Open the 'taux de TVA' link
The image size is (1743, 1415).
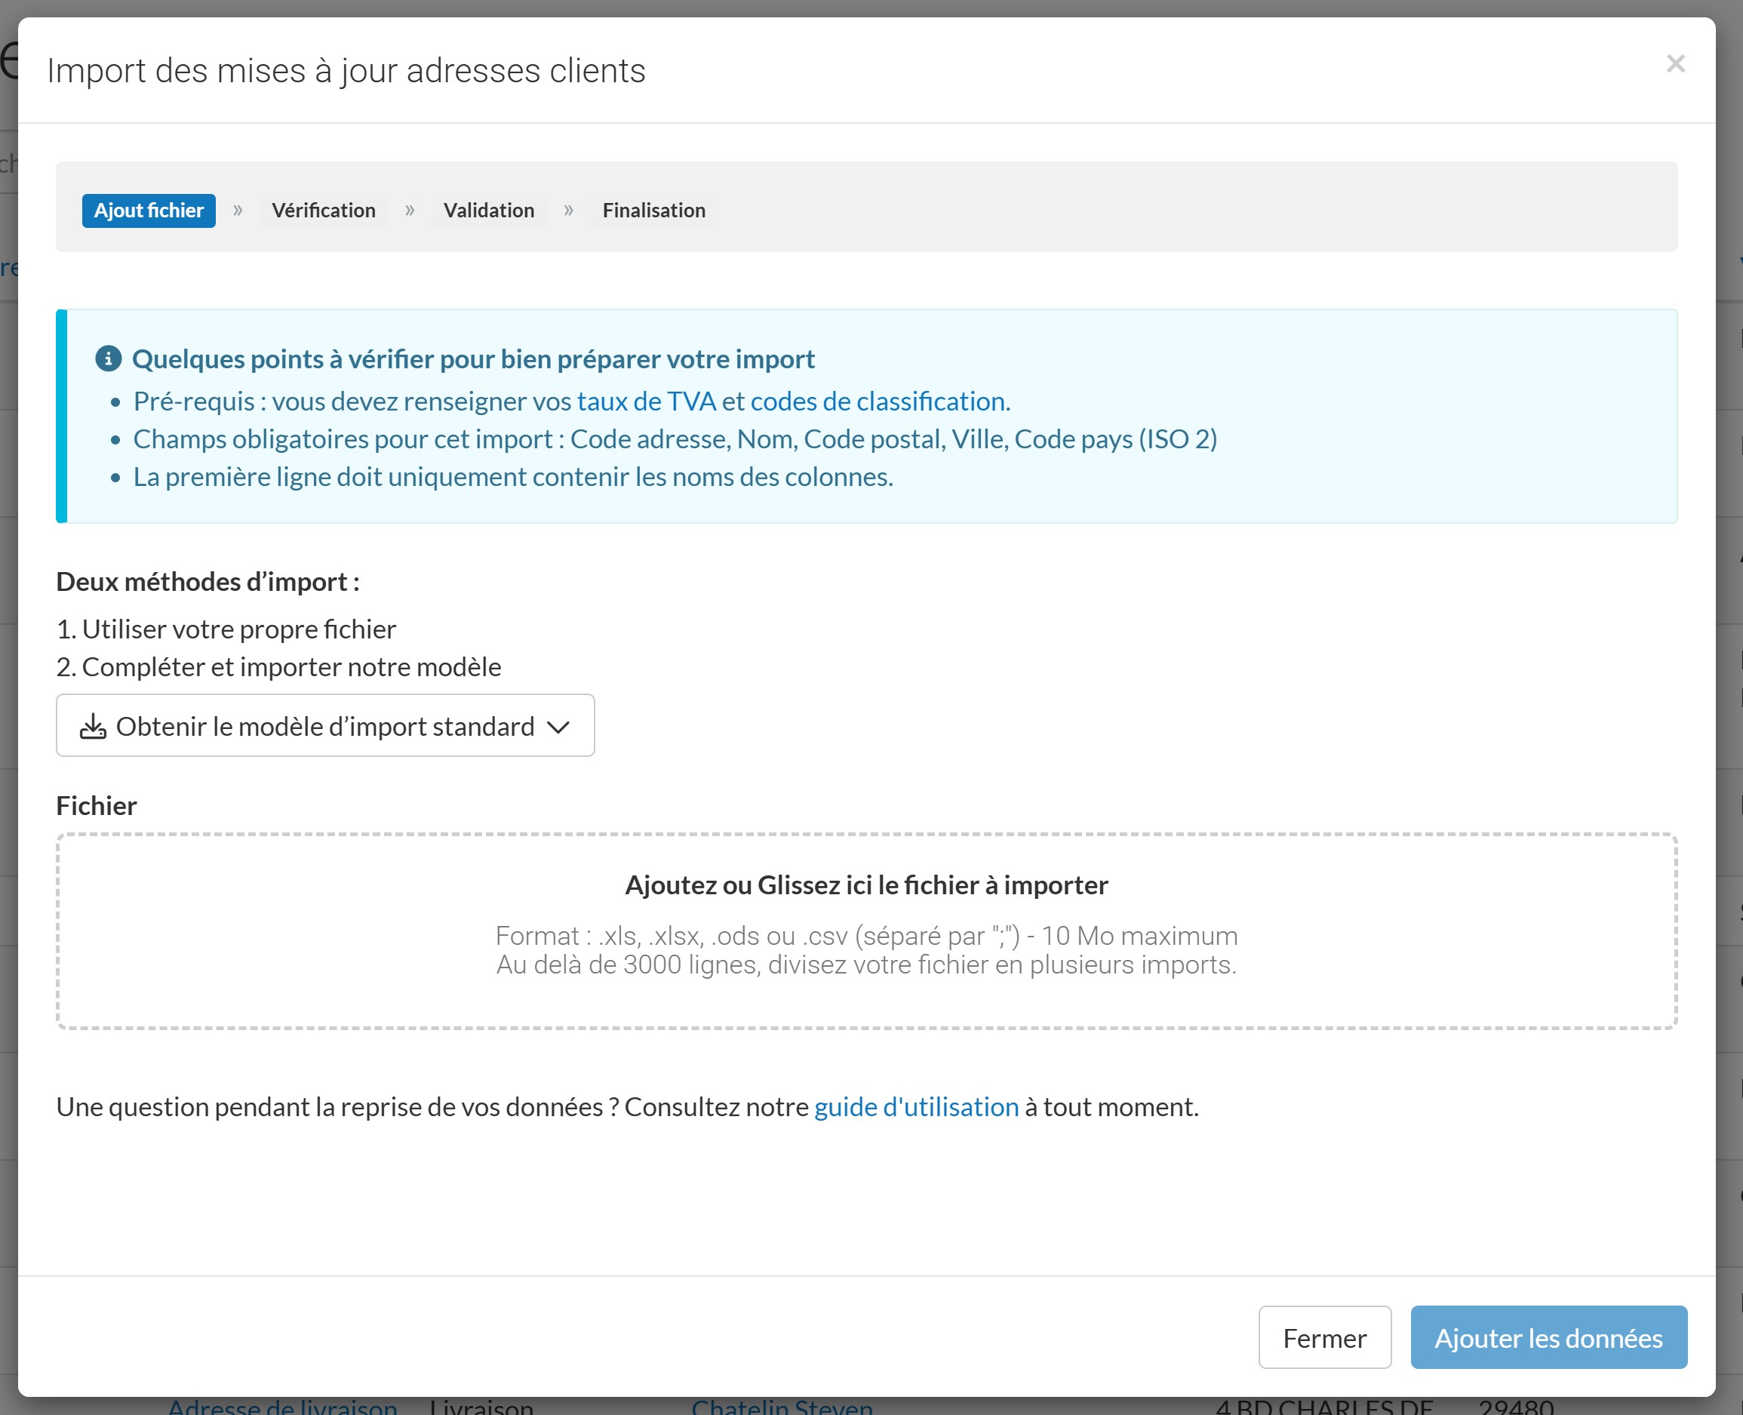point(646,401)
